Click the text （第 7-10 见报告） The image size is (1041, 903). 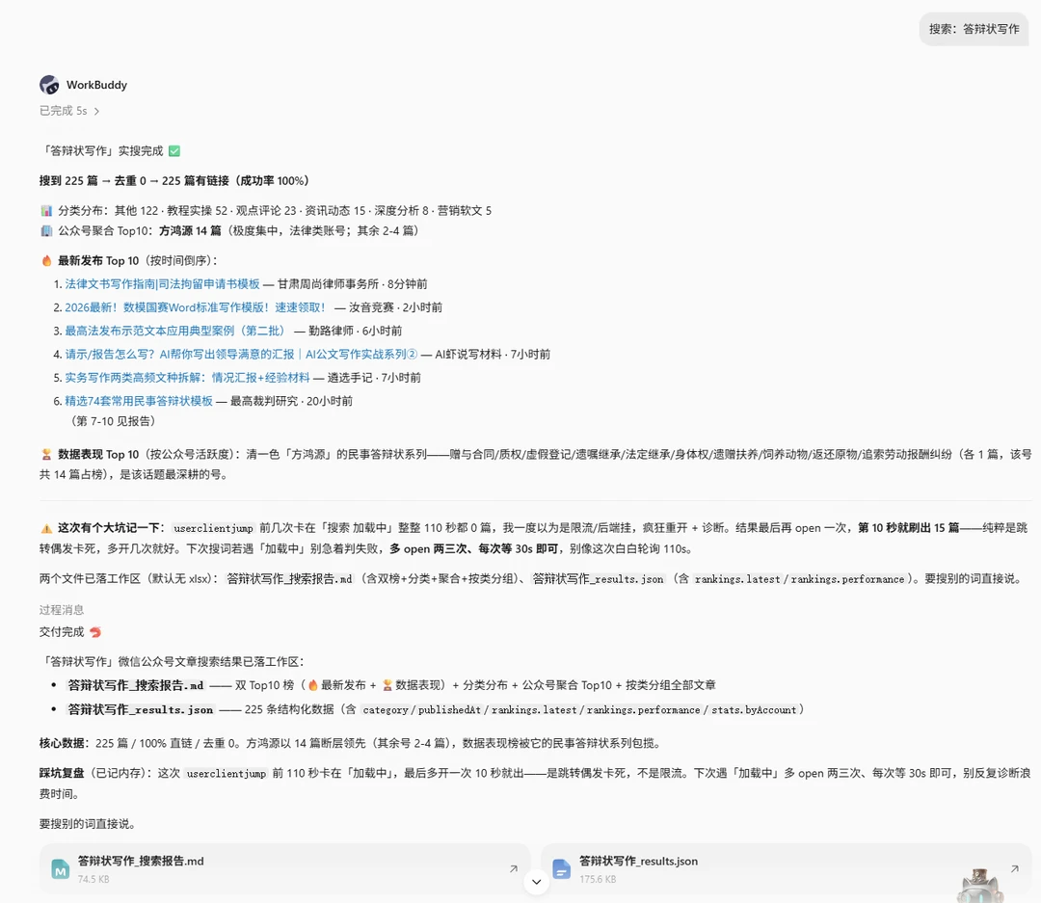112,421
